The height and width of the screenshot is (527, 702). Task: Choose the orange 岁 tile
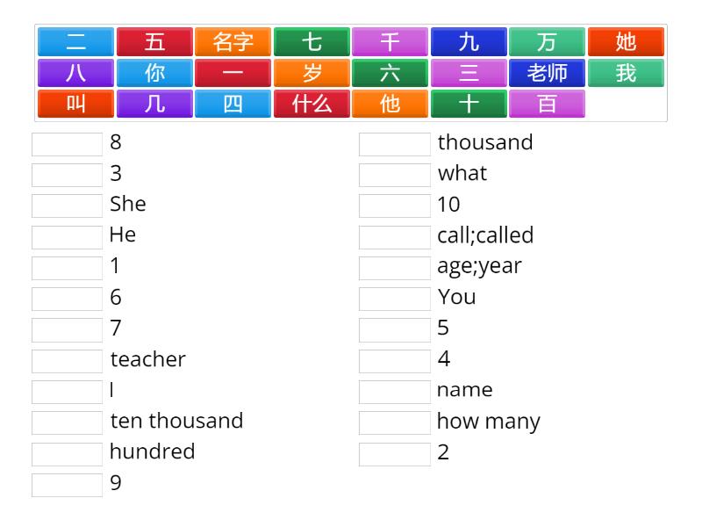tap(312, 73)
